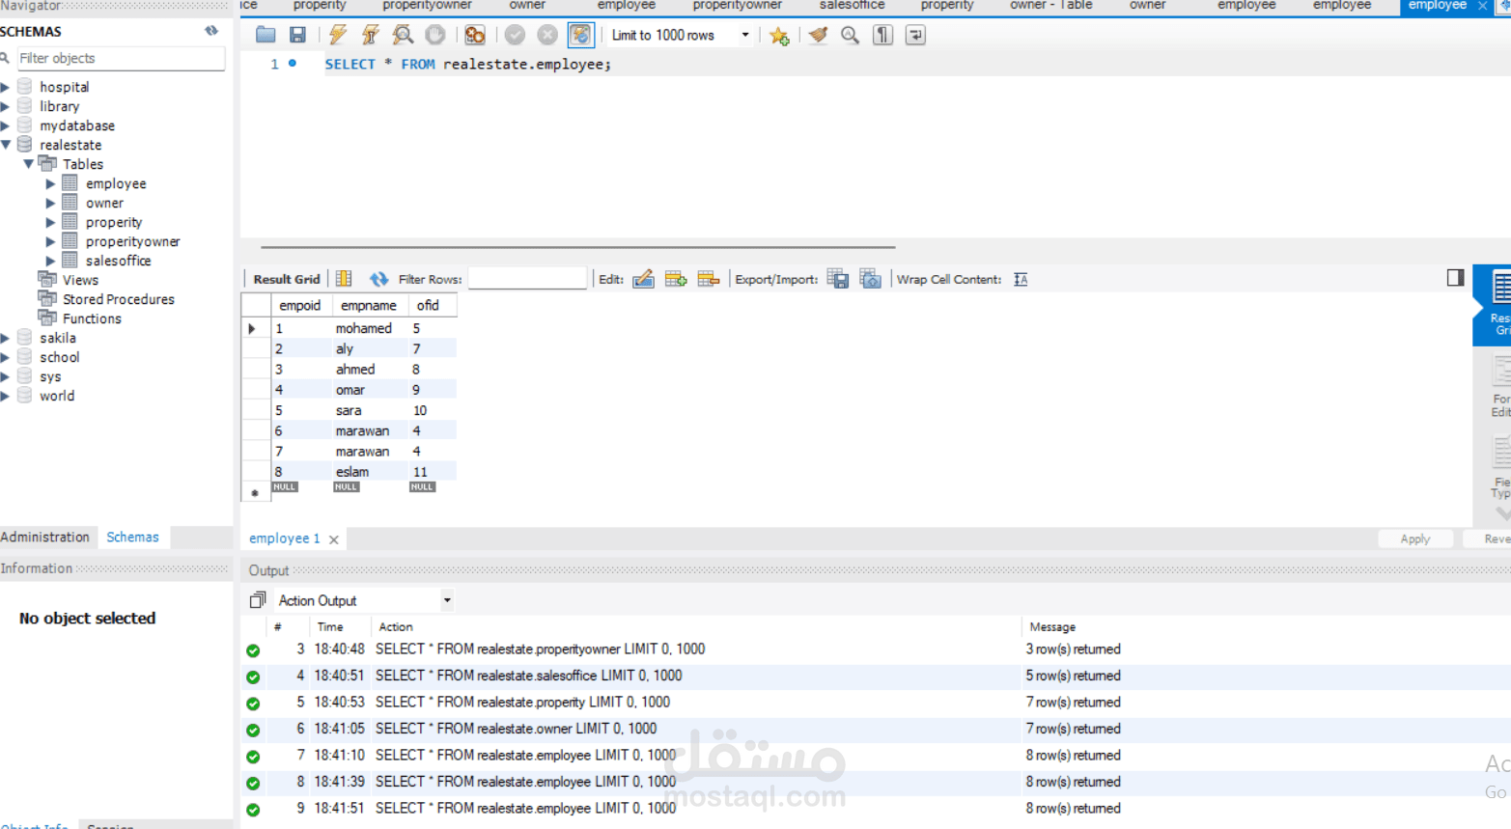Close the employee 1 query tab
The height and width of the screenshot is (829, 1511).
click(x=333, y=539)
